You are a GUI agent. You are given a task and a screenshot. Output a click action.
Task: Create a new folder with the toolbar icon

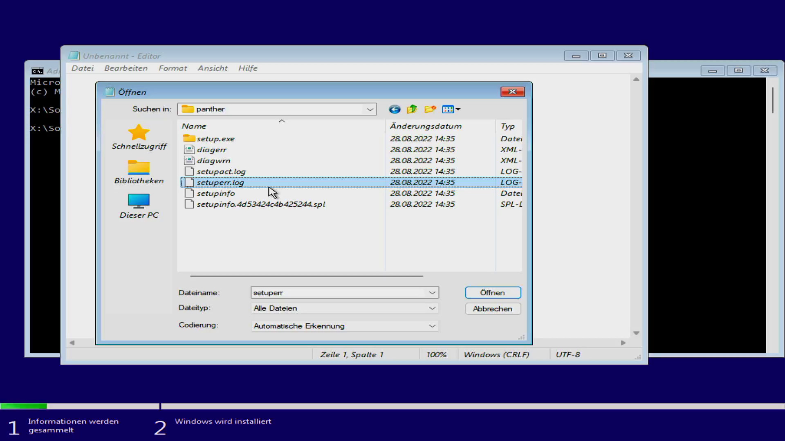point(430,109)
